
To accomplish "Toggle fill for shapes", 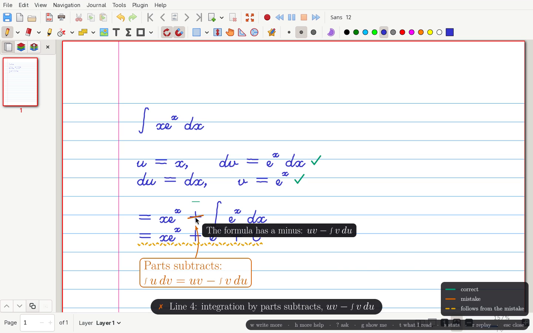I will pos(331,33).
